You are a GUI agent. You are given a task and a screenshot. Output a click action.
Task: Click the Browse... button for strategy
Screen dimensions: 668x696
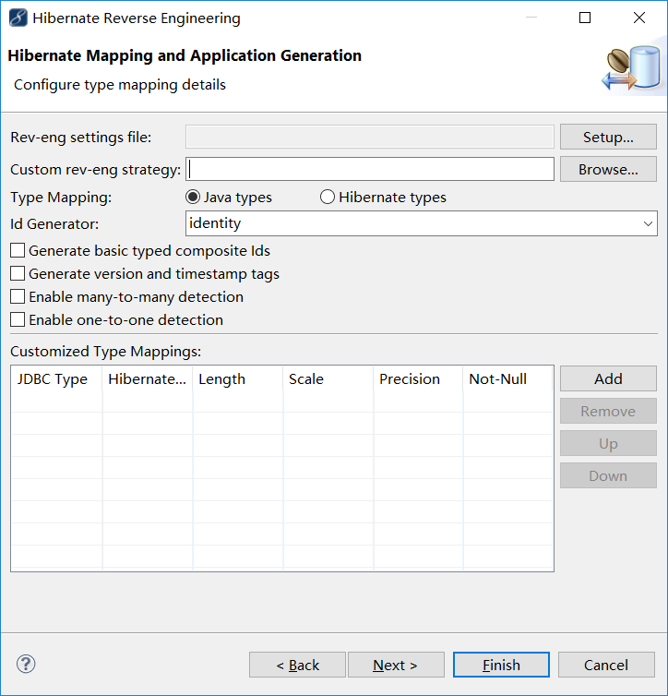pyautogui.click(x=608, y=169)
